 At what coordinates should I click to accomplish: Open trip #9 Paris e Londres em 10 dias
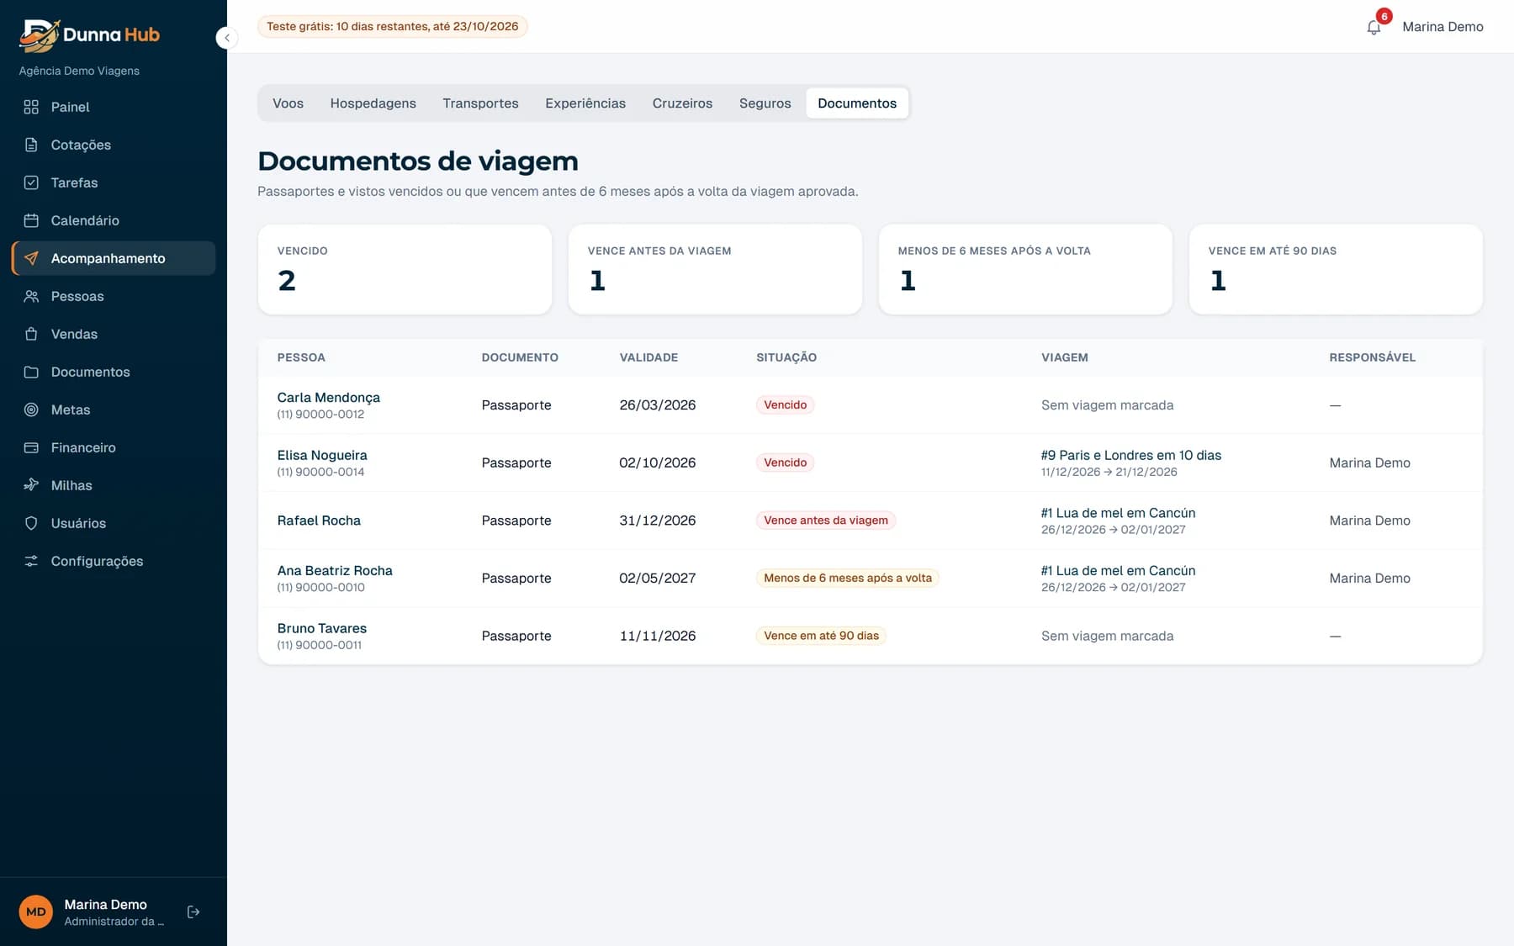[x=1130, y=455]
